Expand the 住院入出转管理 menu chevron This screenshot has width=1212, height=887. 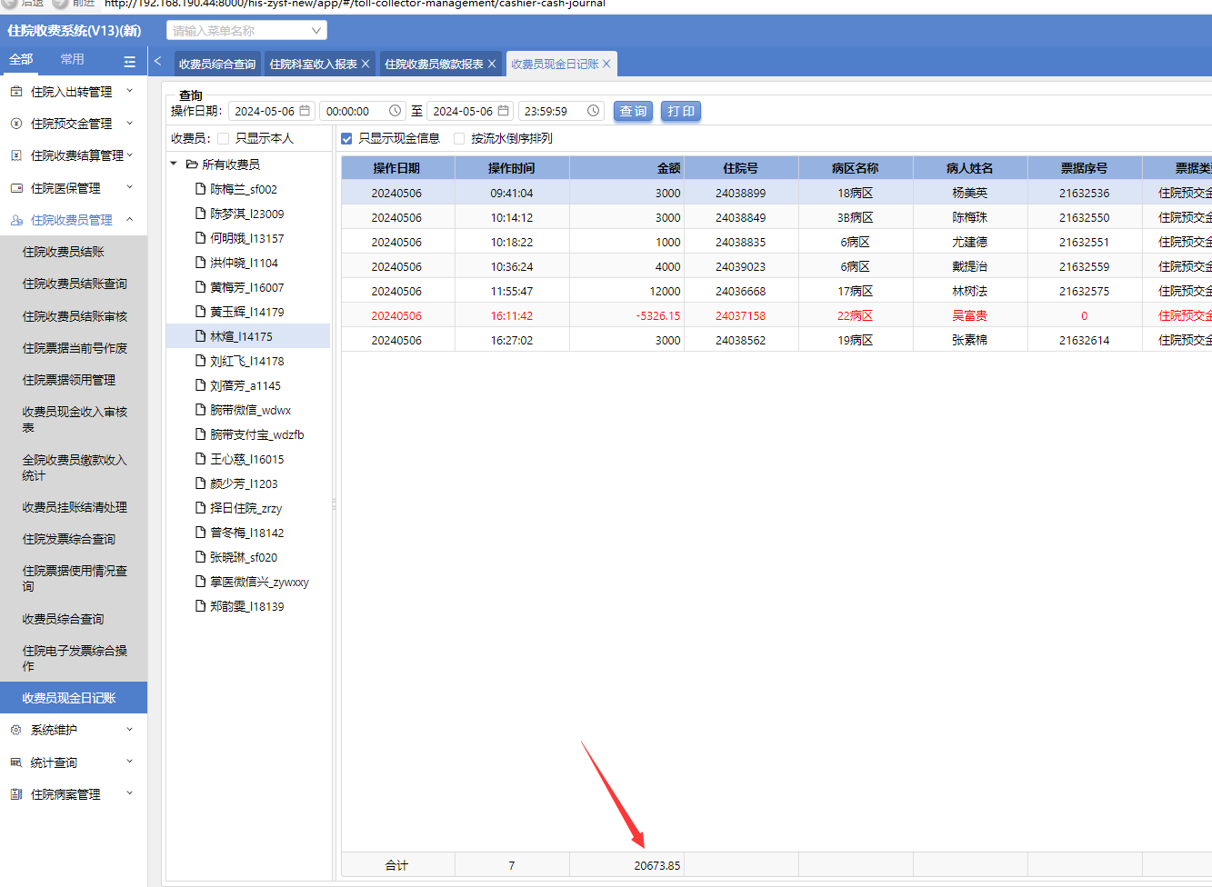coord(129,91)
